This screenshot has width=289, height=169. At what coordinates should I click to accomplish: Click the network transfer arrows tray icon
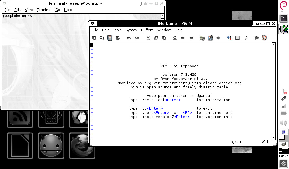[x=284, y=99]
